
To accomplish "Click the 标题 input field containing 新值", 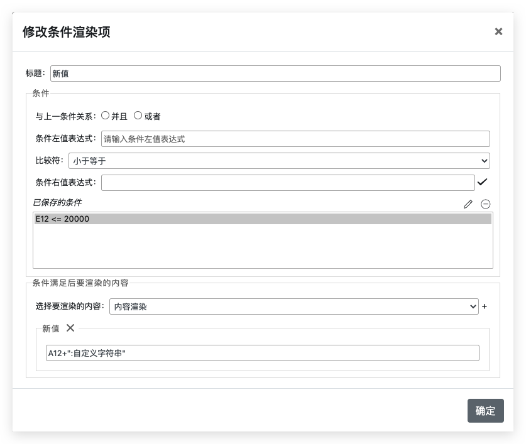I will 275,73.
